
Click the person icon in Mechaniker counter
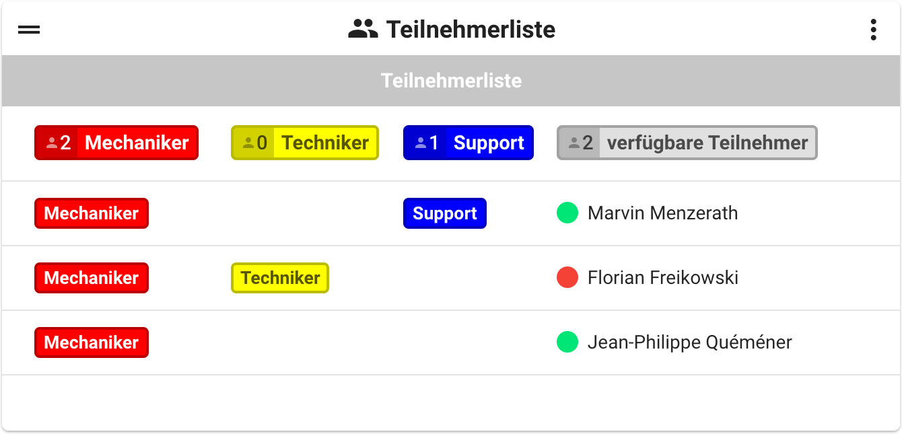[51, 143]
